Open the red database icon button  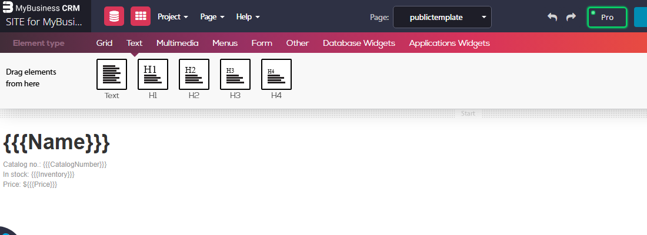point(114,16)
